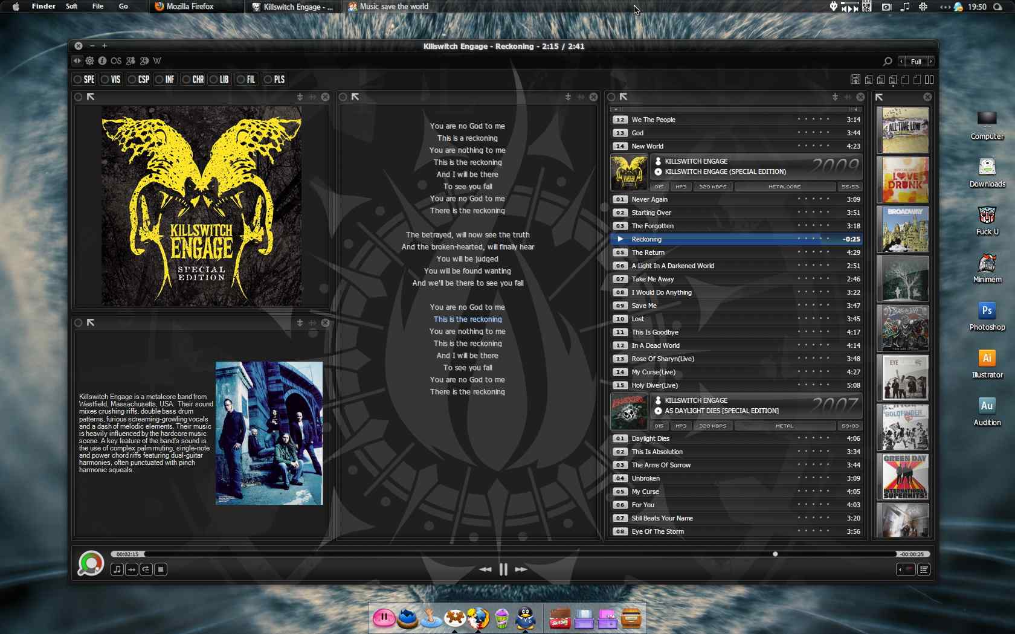The image size is (1015, 634).
Task: Open the search magnifier icon
Action: (888, 62)
